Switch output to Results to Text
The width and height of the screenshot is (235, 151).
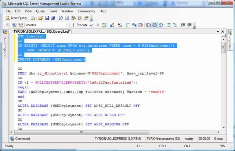148,25
